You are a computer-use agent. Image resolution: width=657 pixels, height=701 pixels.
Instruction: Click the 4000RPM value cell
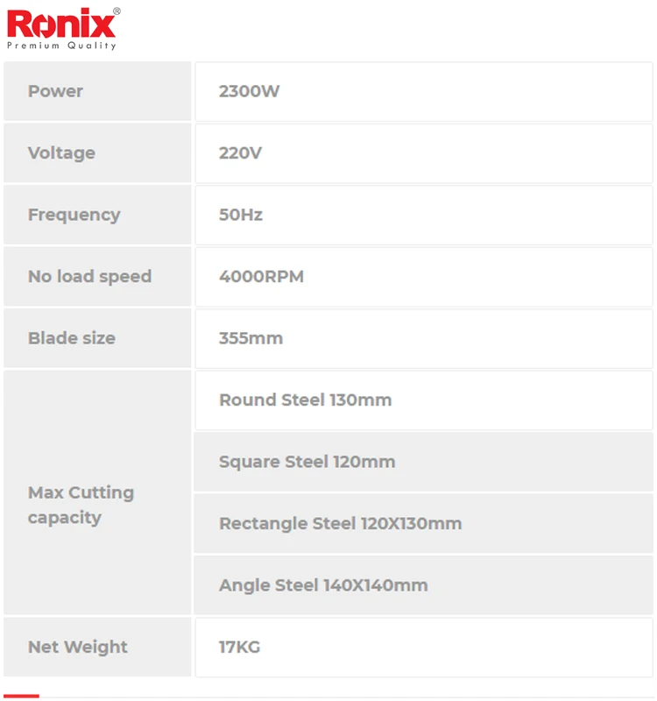pos(424,277)
